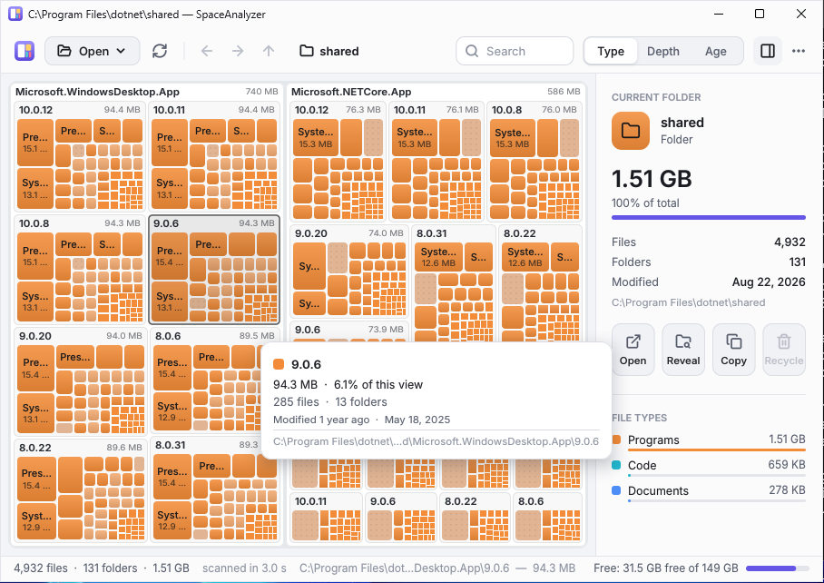Image resolution: width=824 pixels, height=583 pixels.
Task: Click the 4,932 files count in status bar
Action: [x=41, y=568]
